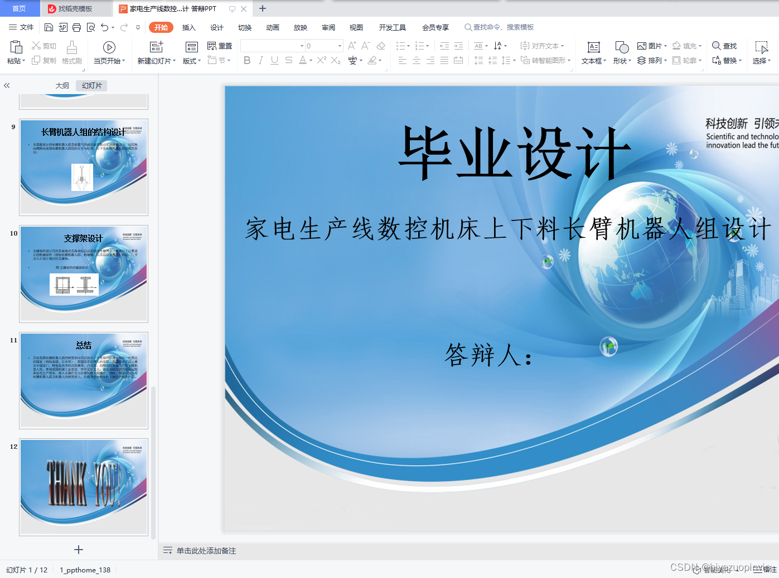
Task: Select slide 9 thumbnail 长臂机器人组的结构设计
Action: click(84, 167)
